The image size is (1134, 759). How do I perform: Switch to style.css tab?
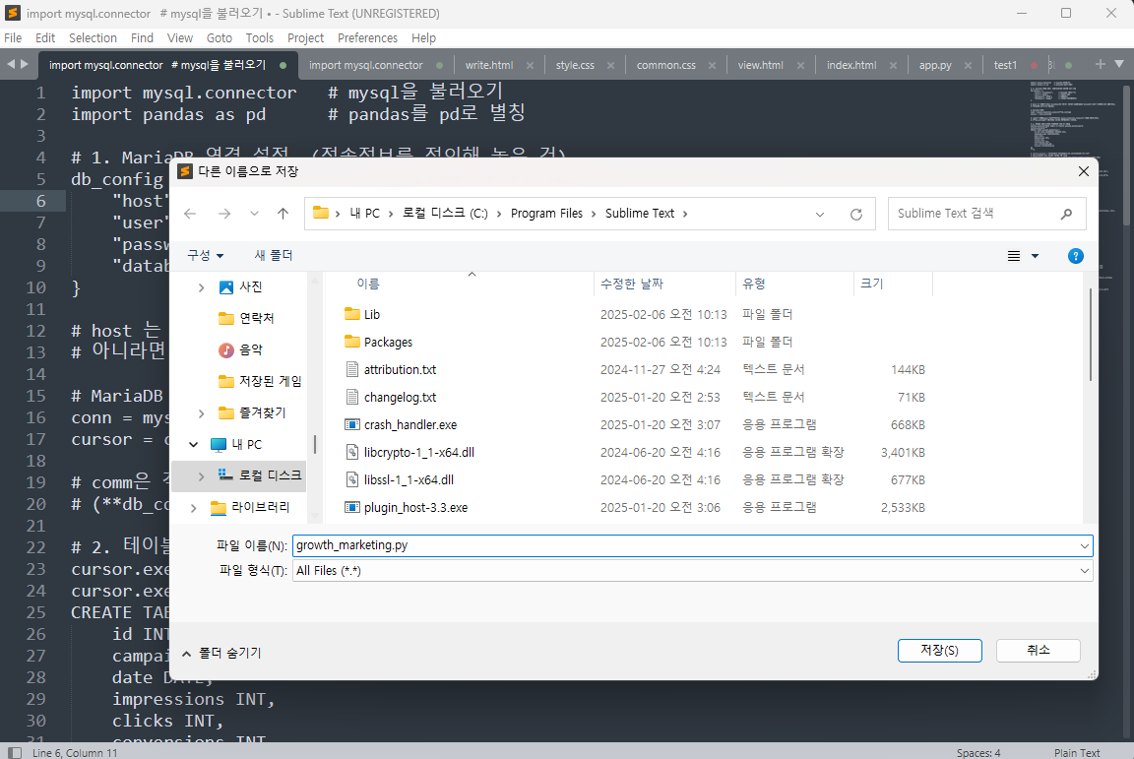point(575,65)
